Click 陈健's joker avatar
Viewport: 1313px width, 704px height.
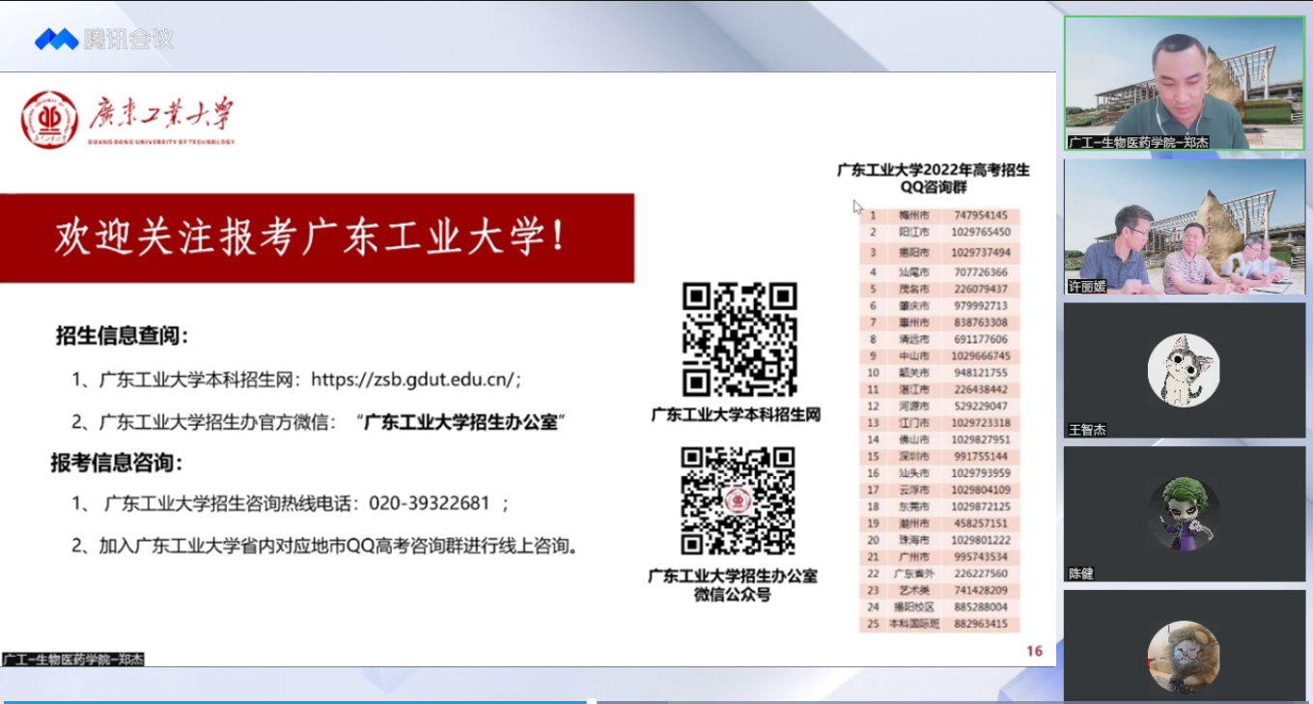tap(1184, 513)
